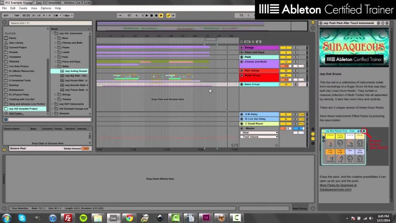Solo the Strings track
396x223 pixels.
point(295,48)
